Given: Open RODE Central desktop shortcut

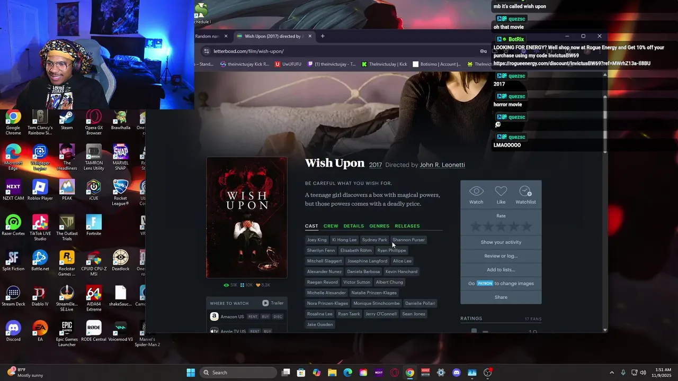Looking at the screenshot, I should click(x=94, y=332).
